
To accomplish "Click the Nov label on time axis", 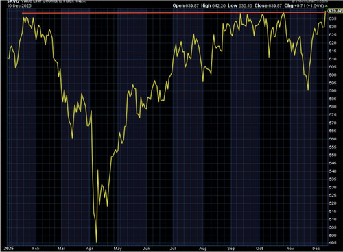I will [290, 248].
